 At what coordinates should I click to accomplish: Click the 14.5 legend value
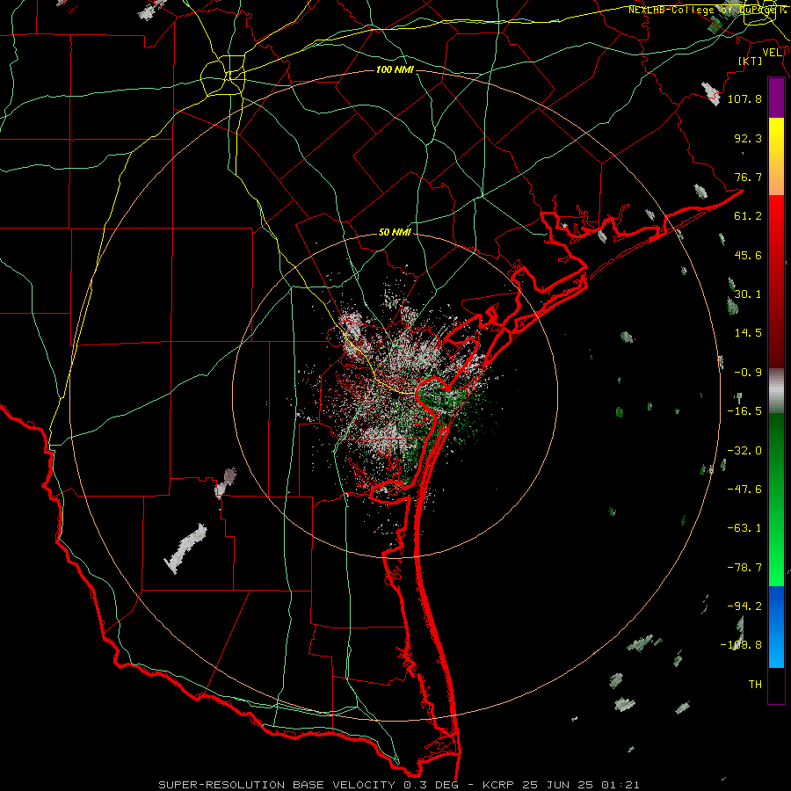(748, 333)
